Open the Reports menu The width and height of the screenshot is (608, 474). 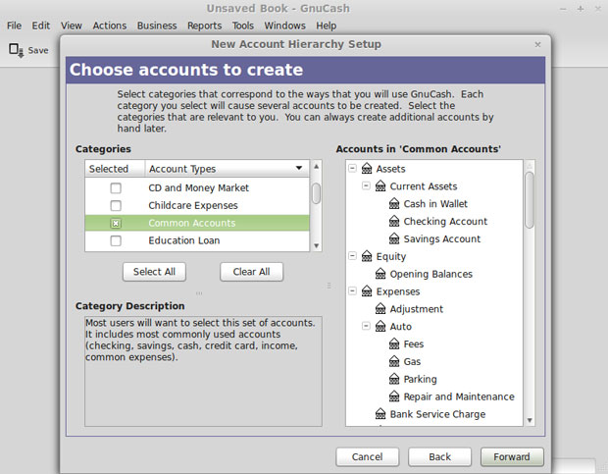204,26
